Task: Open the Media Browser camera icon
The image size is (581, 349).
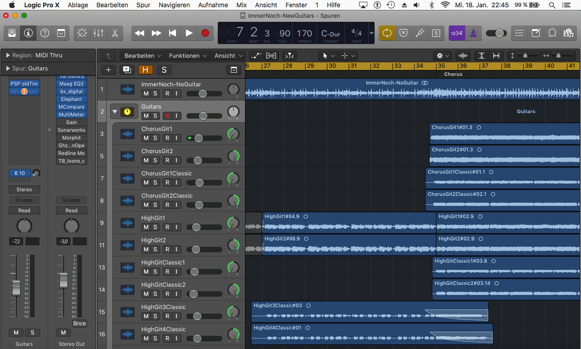Action: coord(568,33)
